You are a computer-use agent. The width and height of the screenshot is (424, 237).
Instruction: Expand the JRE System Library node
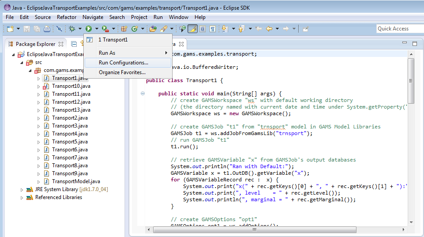(22, 190)
